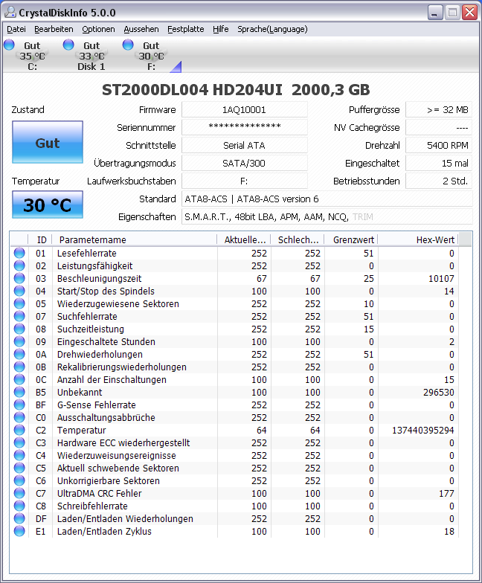Screen dimensions: 482x583
Task: Open the Bearbeiten menu
Action: coord(54,29)
